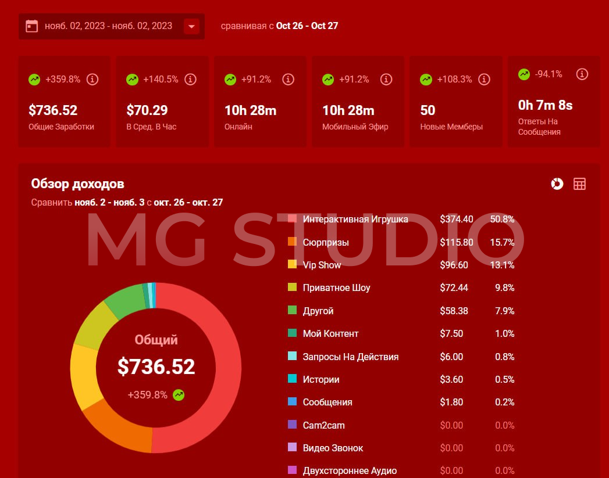Click info icon on Онлайн card
The width and height of the screenshot is (609, 478).
[x=288, y=80]
